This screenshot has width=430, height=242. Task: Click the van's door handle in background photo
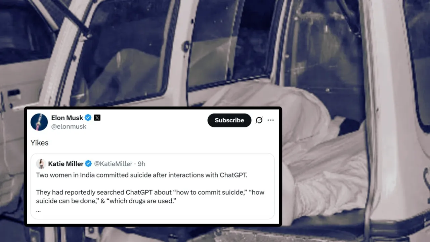click(14, 94)
